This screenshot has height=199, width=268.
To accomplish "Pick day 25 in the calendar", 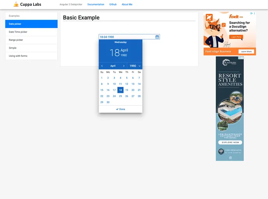I will 120,96.
